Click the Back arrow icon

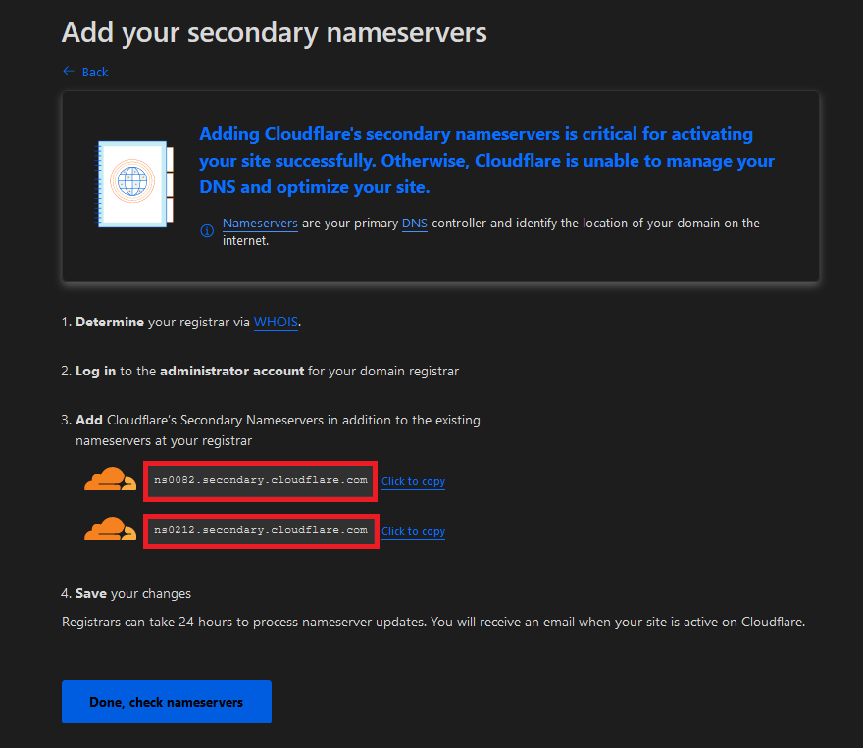pos(69,72)
